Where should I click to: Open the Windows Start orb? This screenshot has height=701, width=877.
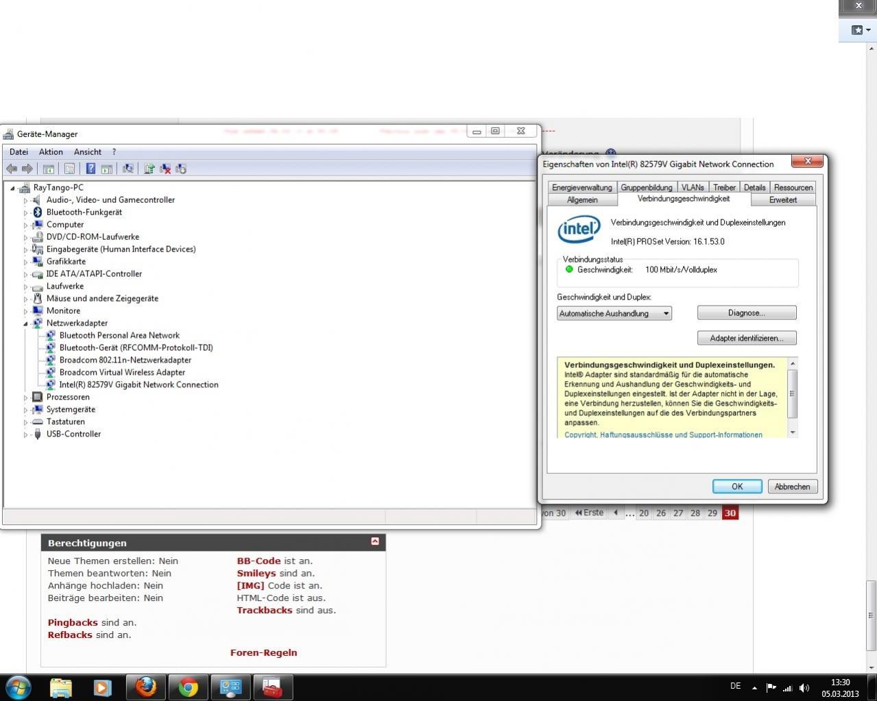click(19, 687)
